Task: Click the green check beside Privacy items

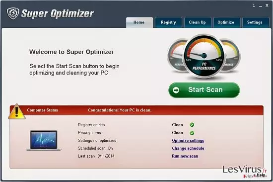Action: pos(192,133)
